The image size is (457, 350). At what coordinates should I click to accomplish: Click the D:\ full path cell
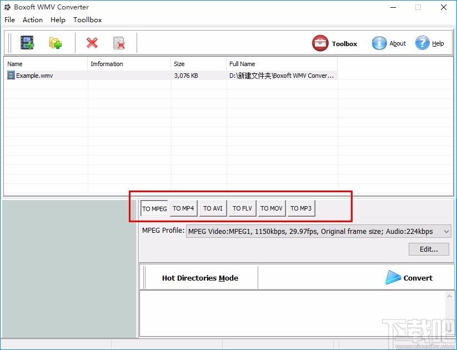point(282,76)
